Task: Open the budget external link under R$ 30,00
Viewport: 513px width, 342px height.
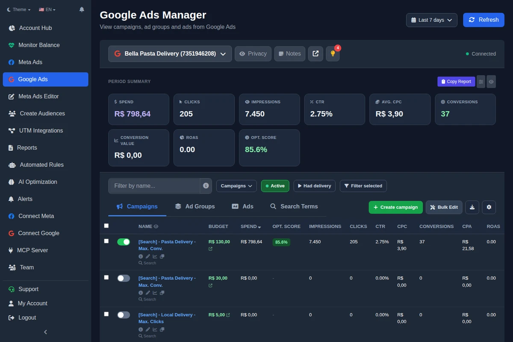Action: [210, 285]
